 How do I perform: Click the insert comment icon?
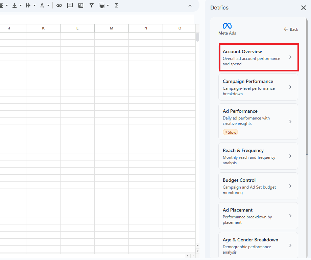(70, 5)
